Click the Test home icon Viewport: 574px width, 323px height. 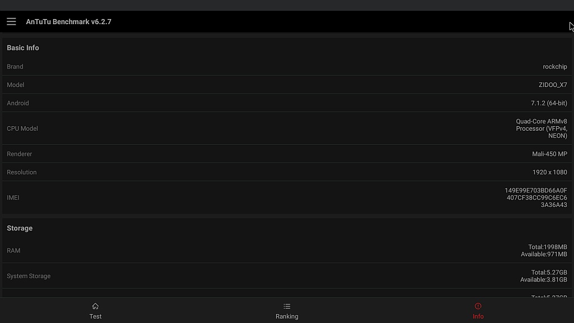[95, 306]
